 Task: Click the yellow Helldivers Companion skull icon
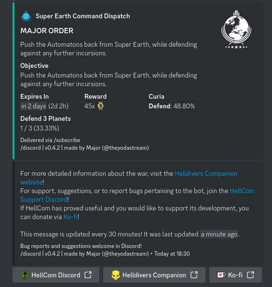pyautogui.click(x=115, y=275)
